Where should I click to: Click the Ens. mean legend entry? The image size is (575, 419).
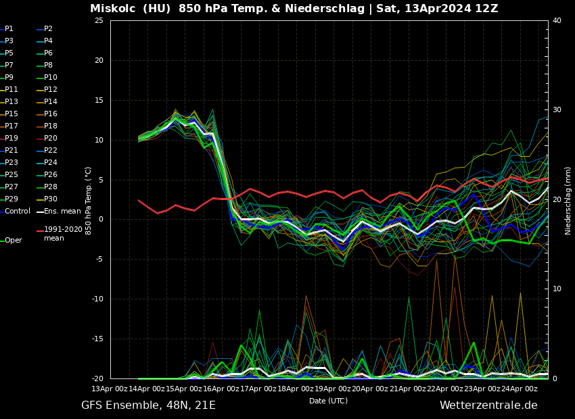pos(62,212)
